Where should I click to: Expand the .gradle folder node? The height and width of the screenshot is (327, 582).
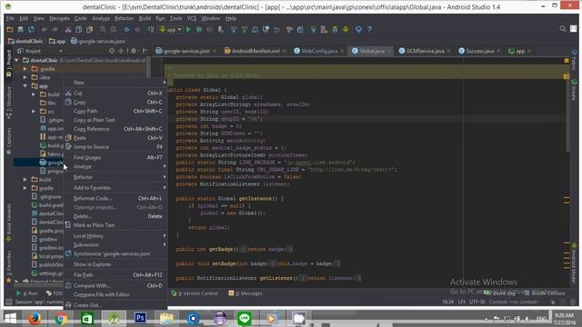point(25,69)
